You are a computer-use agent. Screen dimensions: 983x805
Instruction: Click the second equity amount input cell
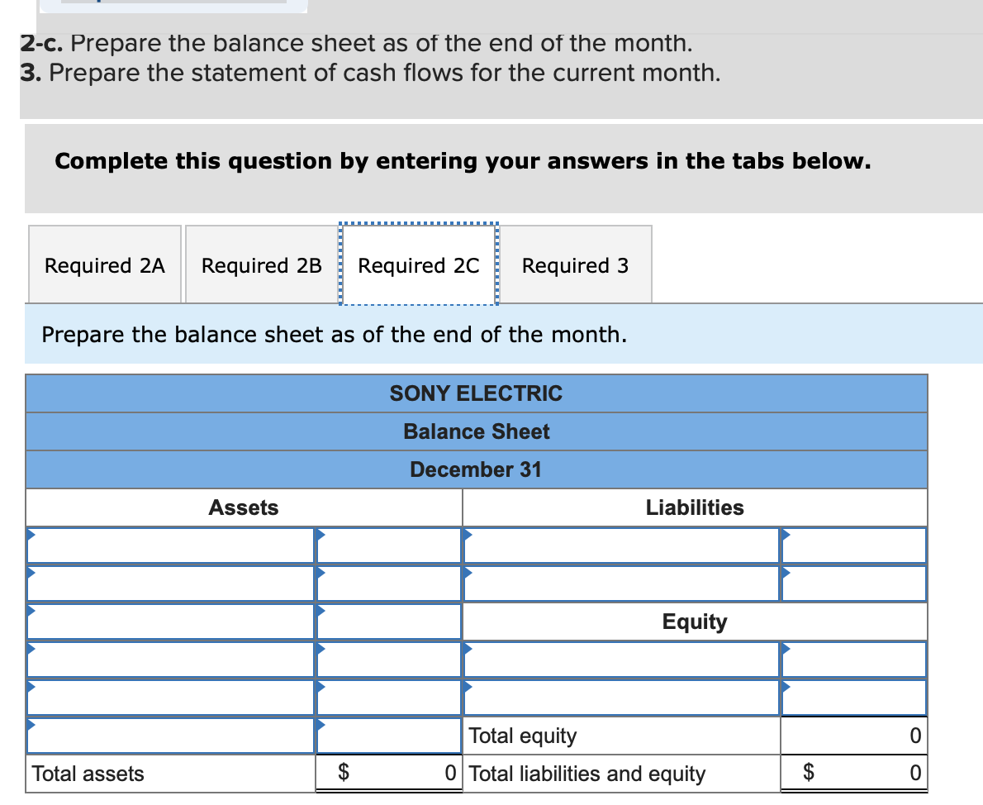pyautogui.click(x=853, y=698)
